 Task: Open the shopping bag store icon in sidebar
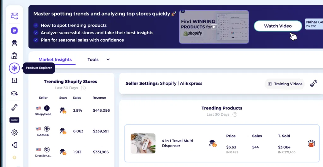point(14,55)
